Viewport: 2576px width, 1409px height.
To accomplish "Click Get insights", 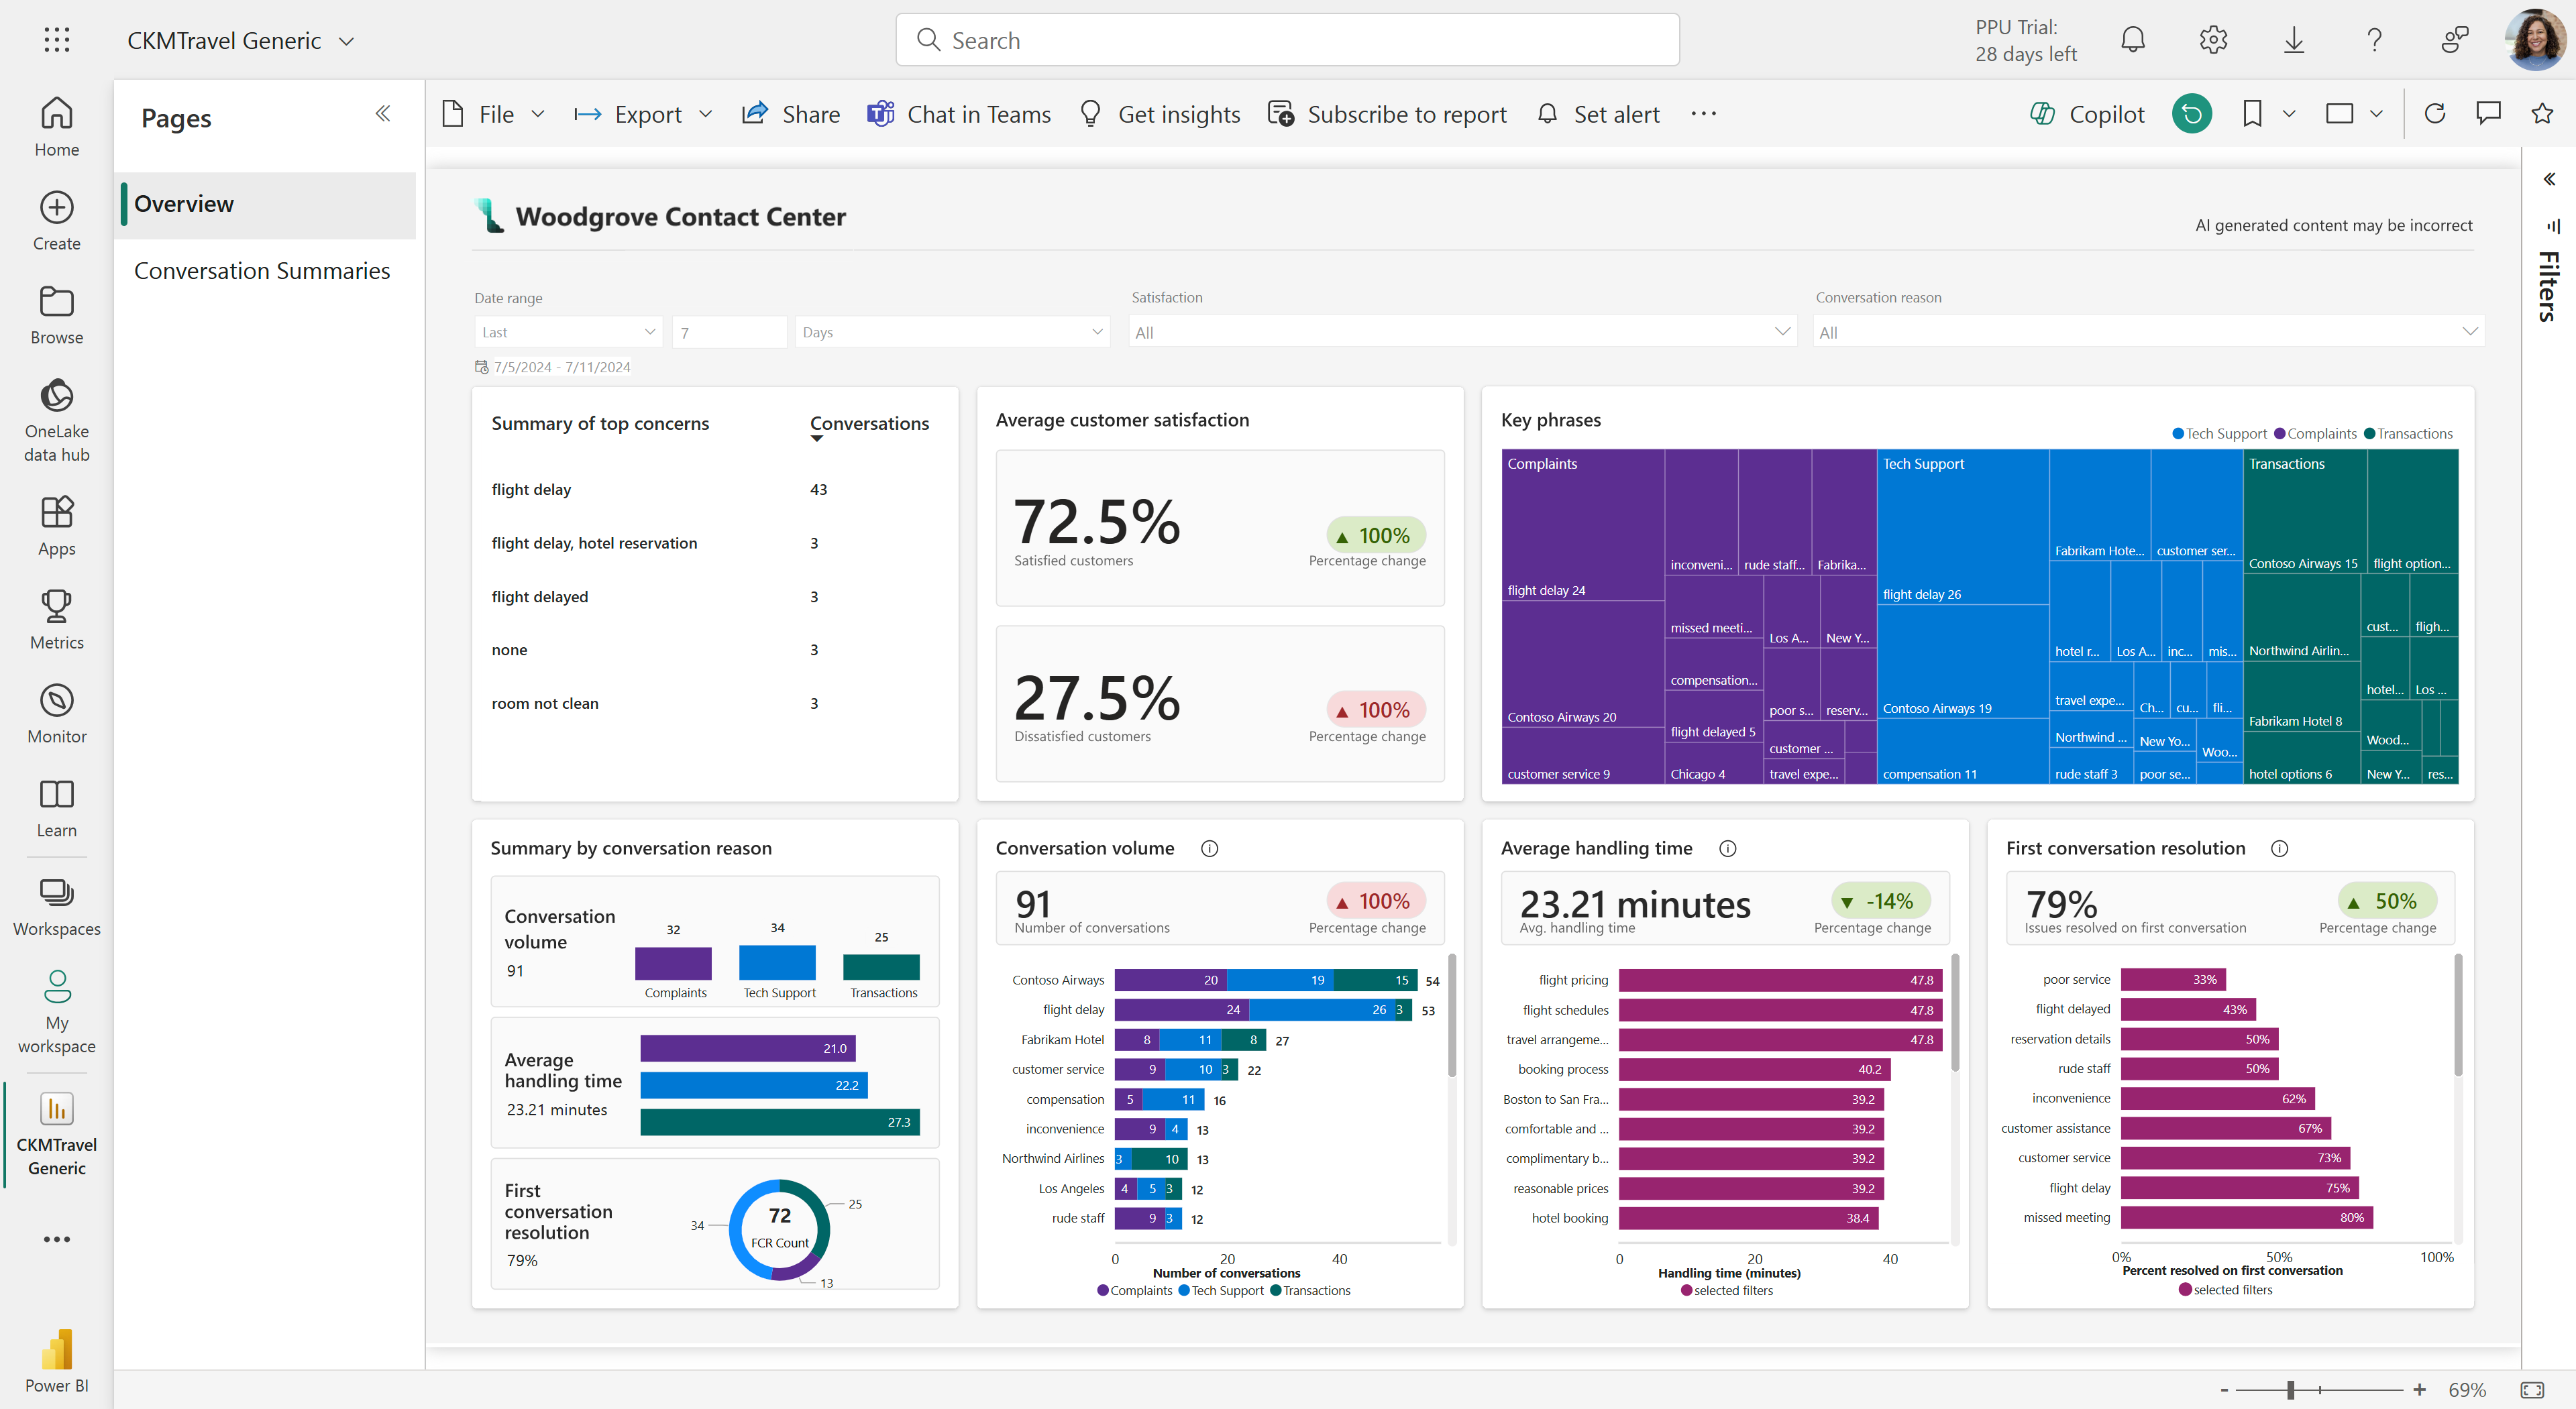I will [1160, 114].
